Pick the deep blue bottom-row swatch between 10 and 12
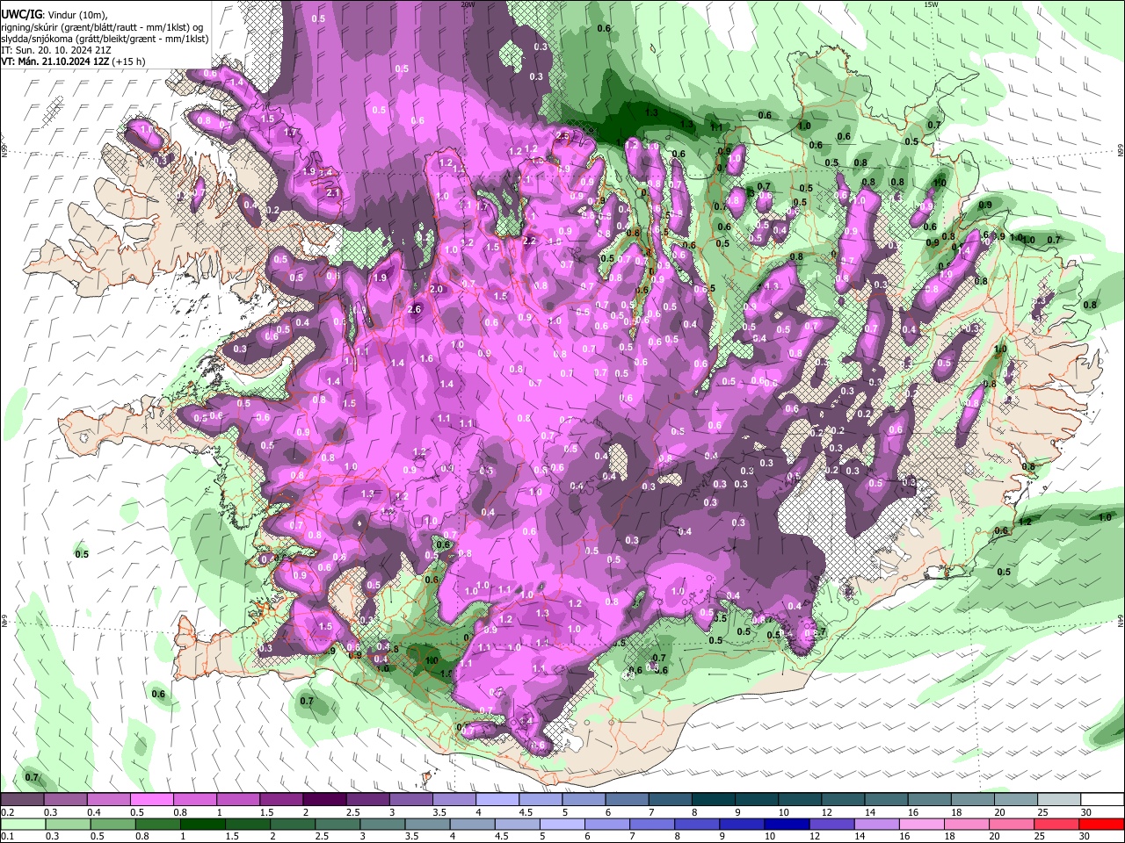Screen dimensions: 1125x843 [787, 824]
